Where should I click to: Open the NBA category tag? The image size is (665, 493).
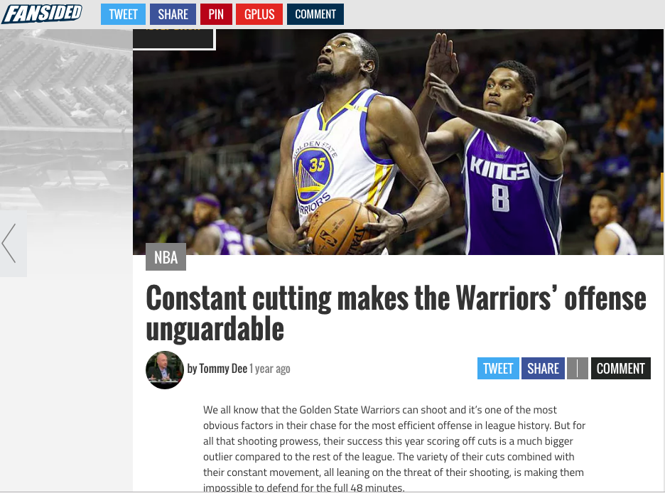click(x=166, y=257)
